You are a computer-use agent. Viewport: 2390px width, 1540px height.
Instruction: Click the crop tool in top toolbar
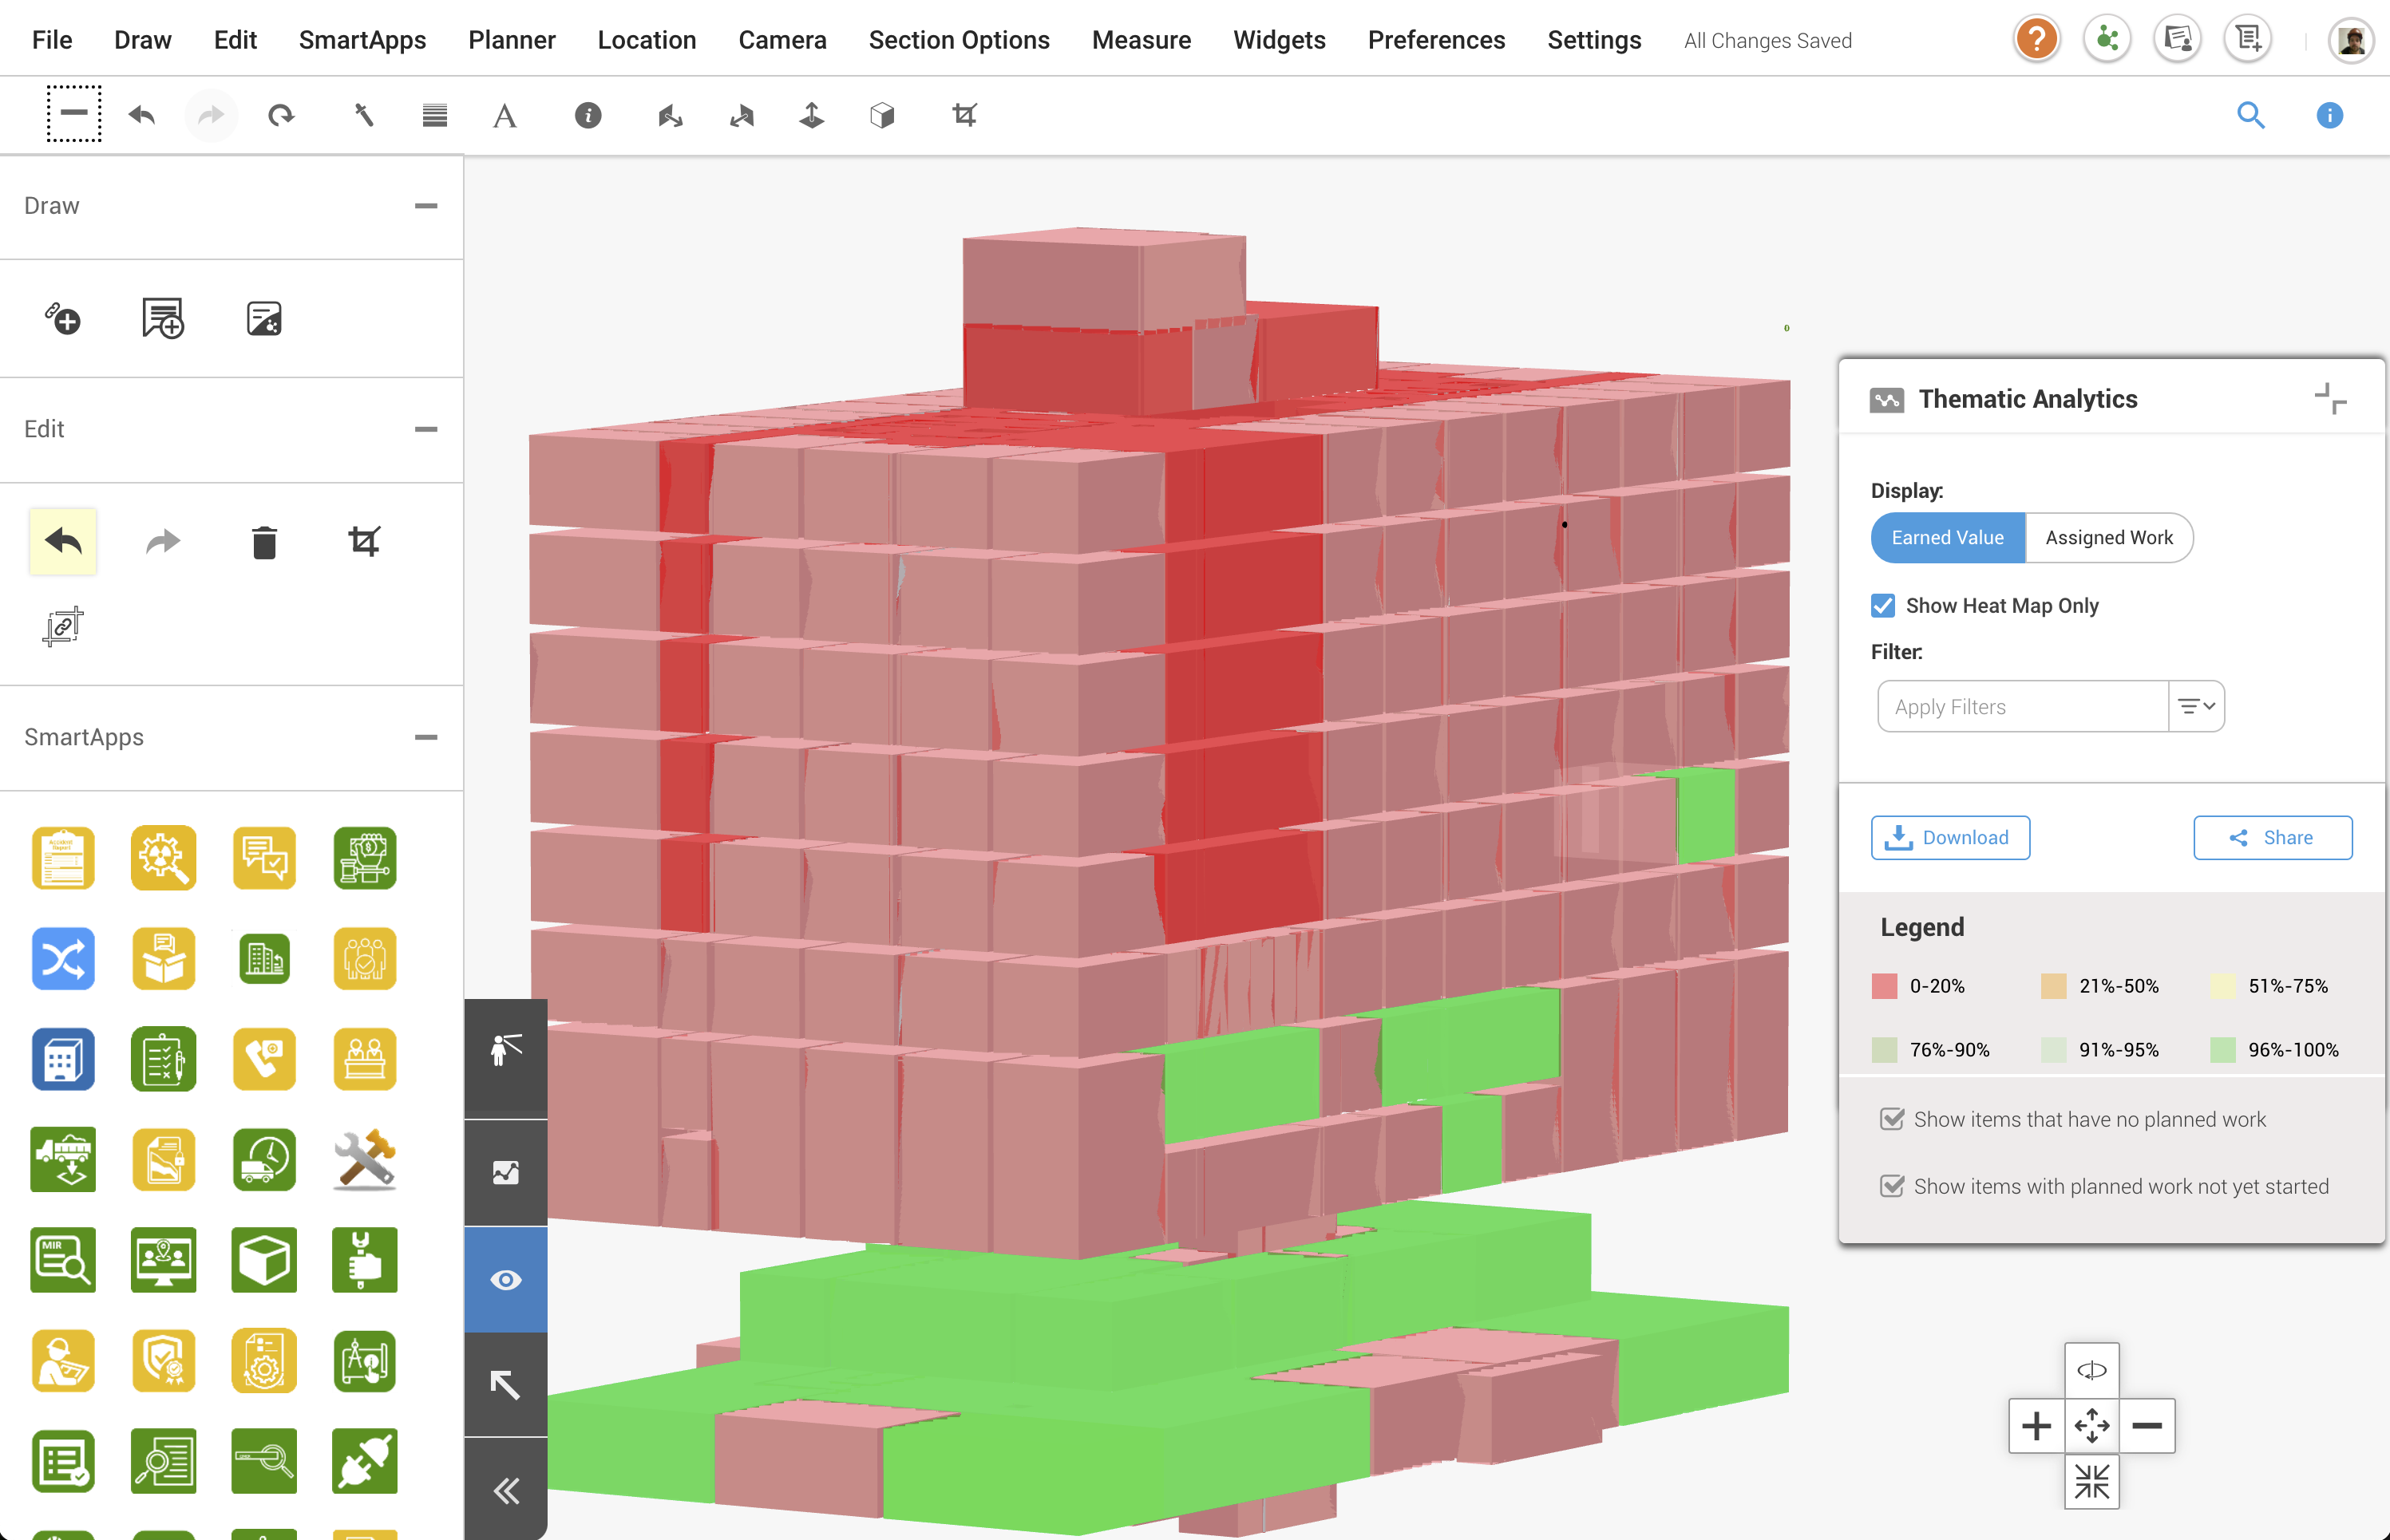(964, 115)
